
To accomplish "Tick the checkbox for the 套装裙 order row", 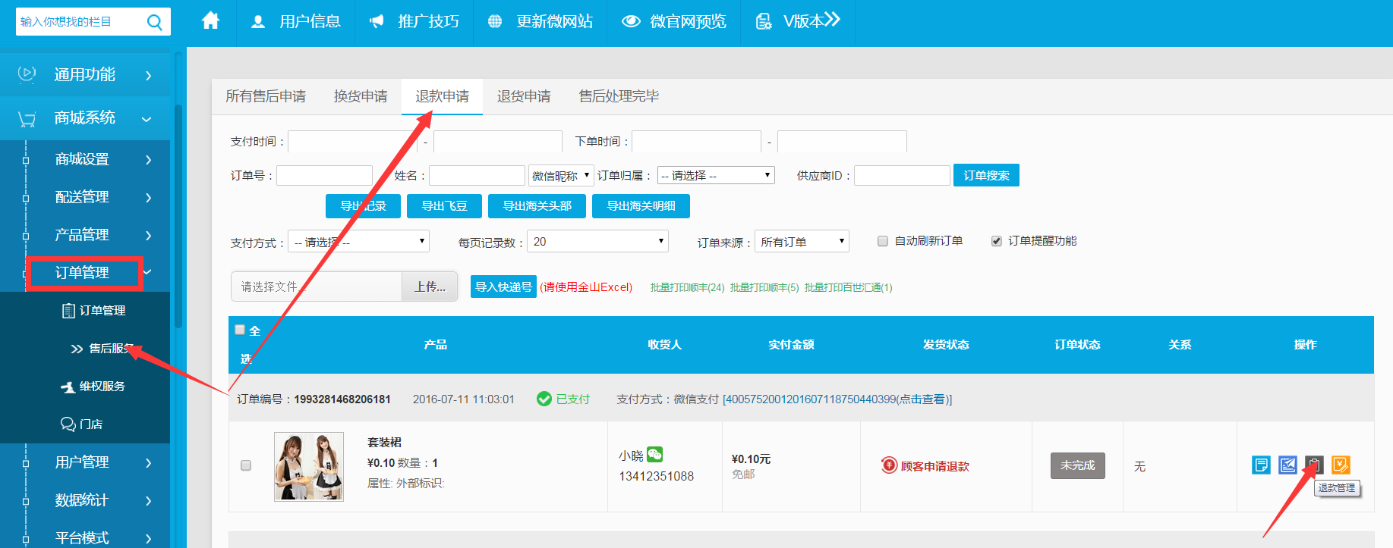I will coord(246,465).
